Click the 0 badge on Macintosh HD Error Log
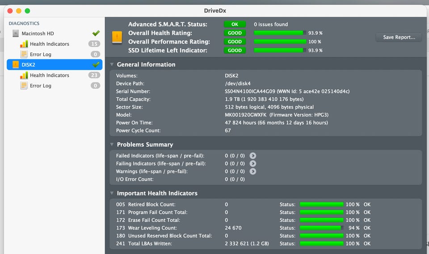 (x=95, y=54)
